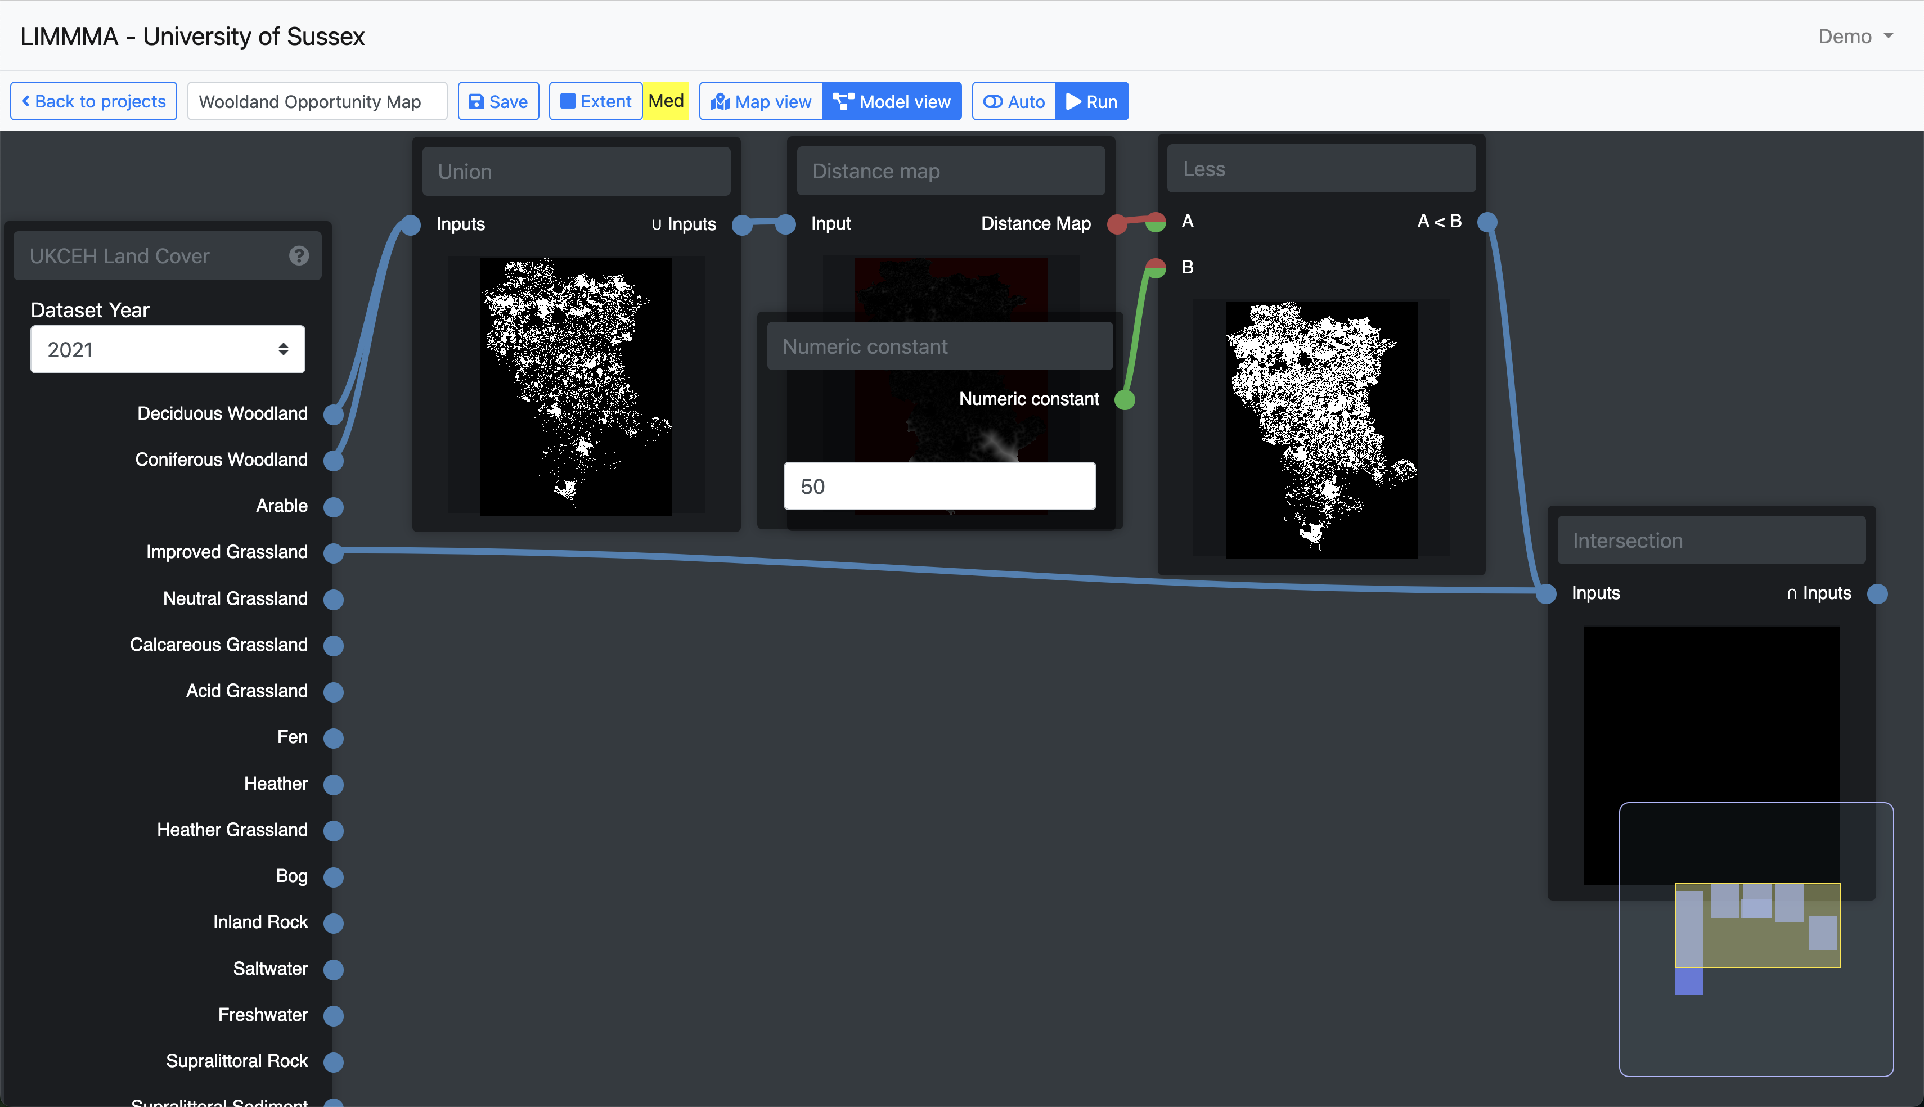The height and width of the screenshot is (1107, 1924).
Task: Click the numeric constant value field
Action: click(939, 486)
